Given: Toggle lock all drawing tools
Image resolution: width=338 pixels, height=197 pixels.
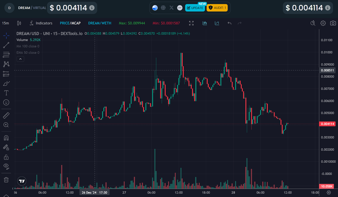Looking at the screenshot, I should click(x=6, y=157).
